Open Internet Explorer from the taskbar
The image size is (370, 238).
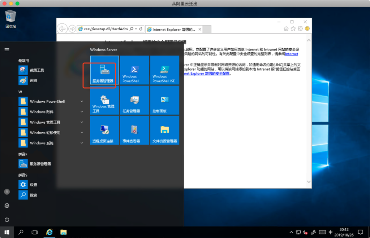tap(49, 232)
